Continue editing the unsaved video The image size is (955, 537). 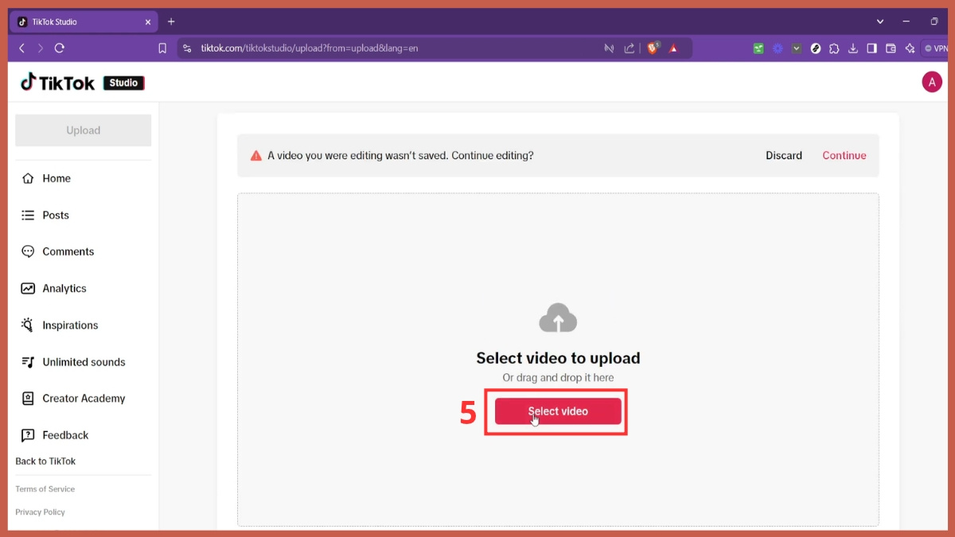[x=844, y=155]
